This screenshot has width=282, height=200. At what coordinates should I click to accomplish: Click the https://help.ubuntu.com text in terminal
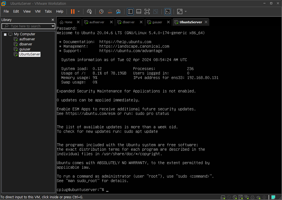coord(125,42)
